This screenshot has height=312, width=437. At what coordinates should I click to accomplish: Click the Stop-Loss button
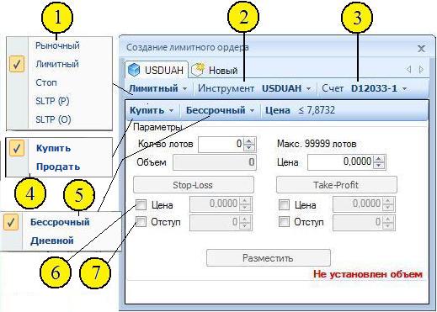(194, 185)
